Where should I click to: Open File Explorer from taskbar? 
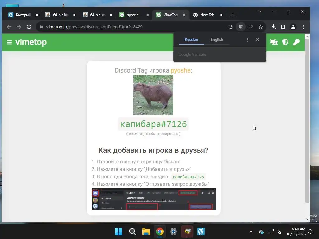pos(146,232)
